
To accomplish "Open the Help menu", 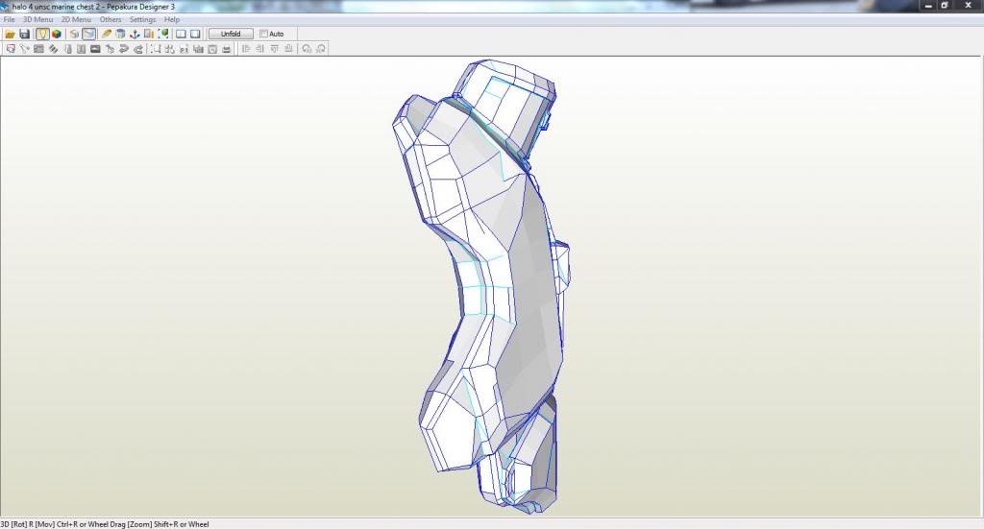I will click(x=172, y=19).
